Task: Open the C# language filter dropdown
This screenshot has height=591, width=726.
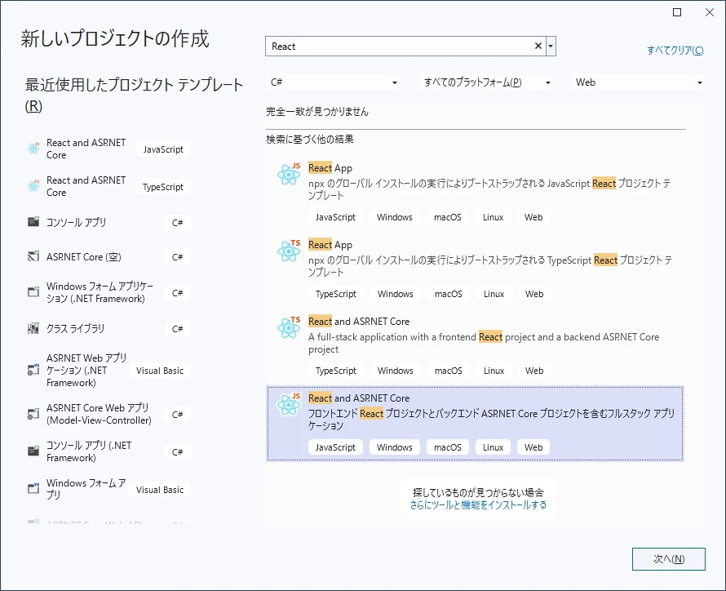Action: pyautogui.click(x=334, y=82)
